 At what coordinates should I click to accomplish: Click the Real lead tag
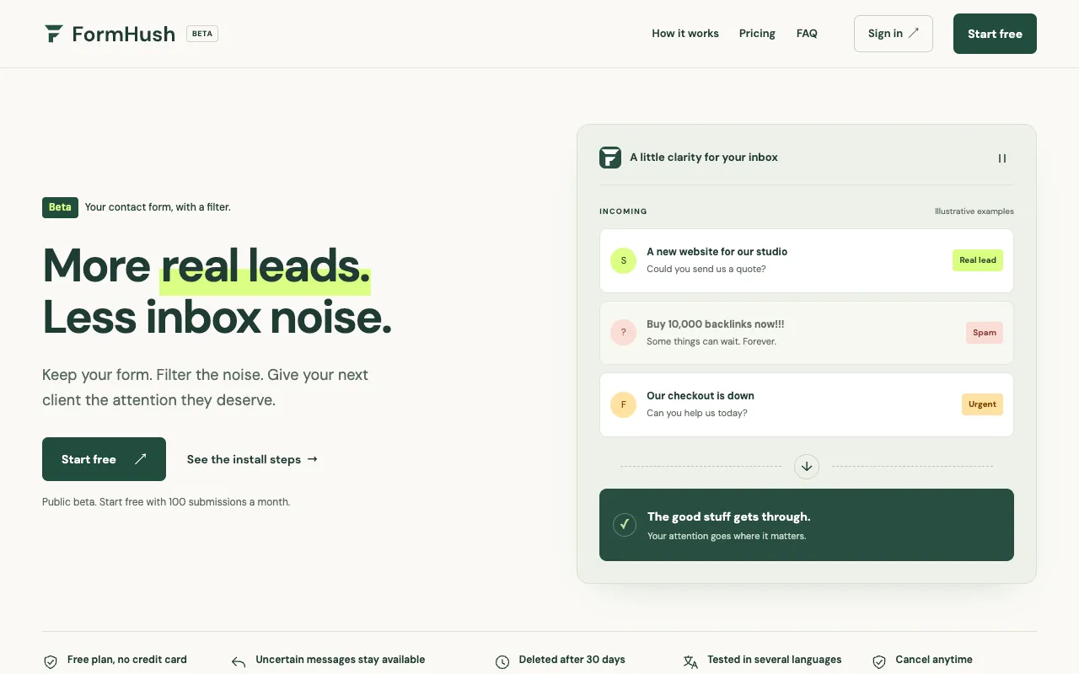978,260
